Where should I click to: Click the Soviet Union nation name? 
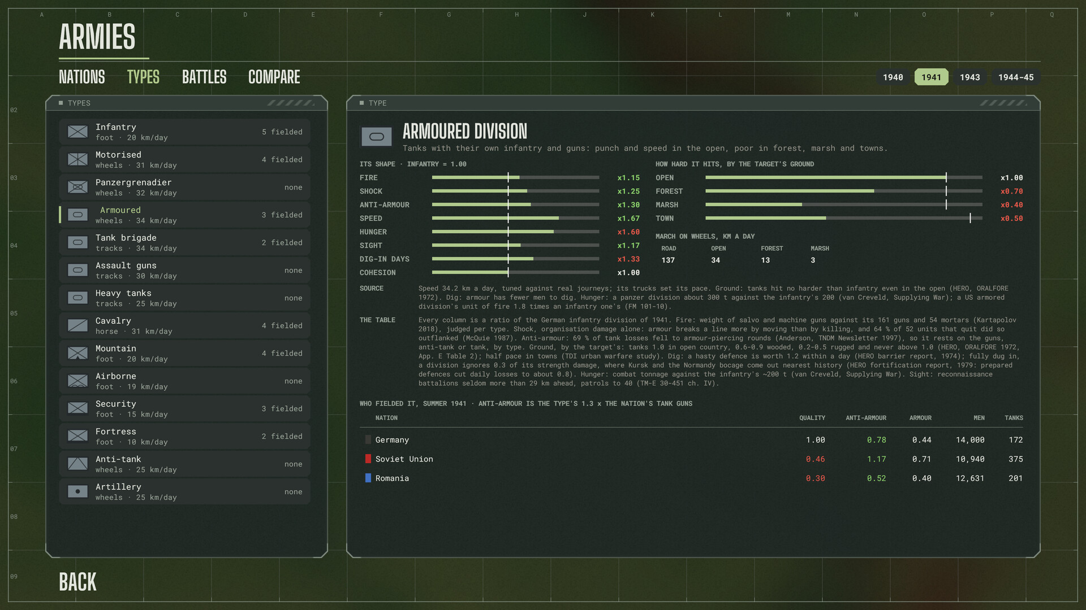(404, 459)
